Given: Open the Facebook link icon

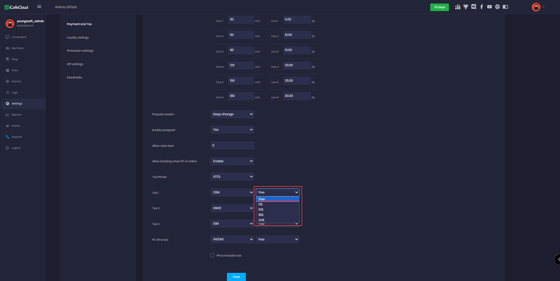Looking at the screenshot, I should pos(482,7).
